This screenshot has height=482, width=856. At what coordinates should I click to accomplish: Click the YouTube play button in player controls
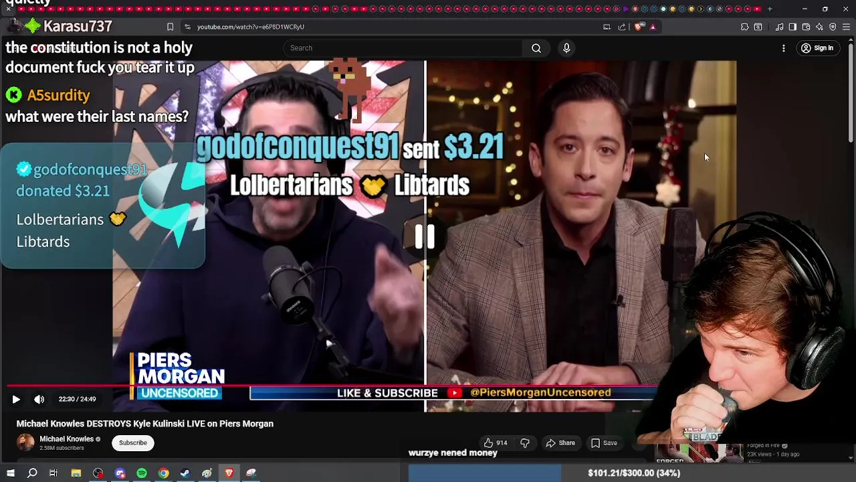coord(16,399)
